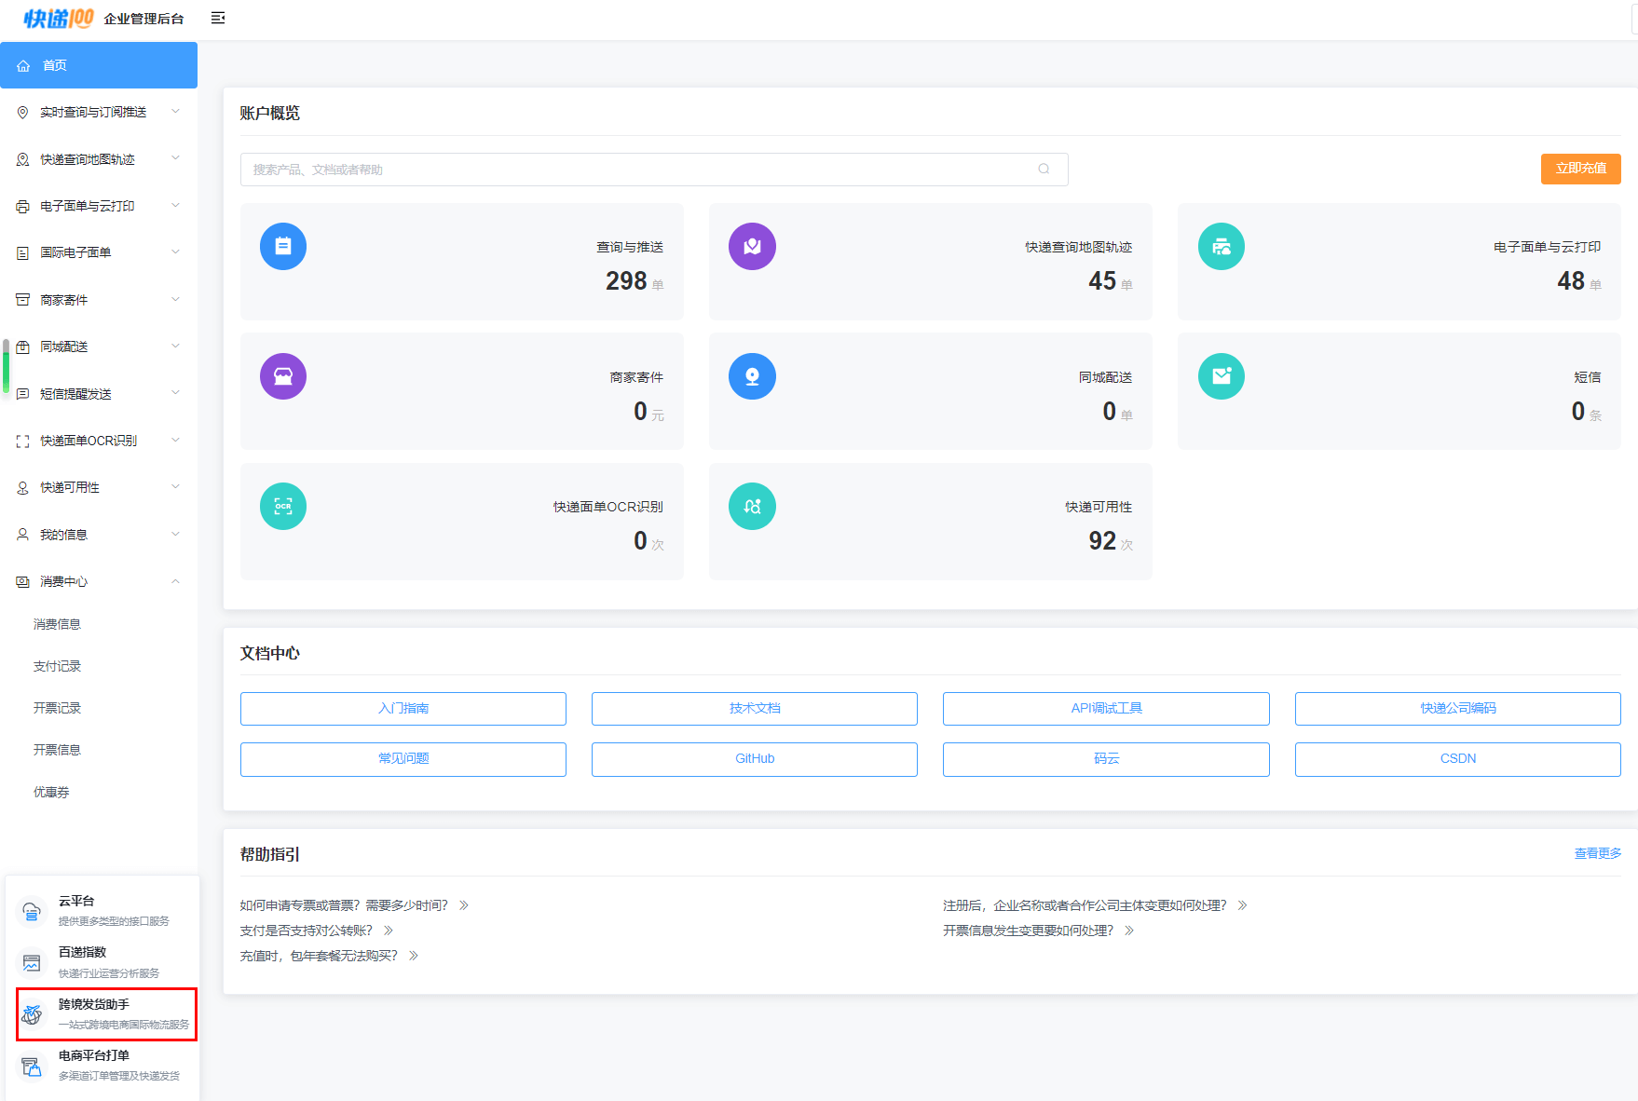Focus the 搜索产品、文档或者帮助 search field
Image resolution: width=1638 pixels, height=1101 pixels.
coord(634,170)
